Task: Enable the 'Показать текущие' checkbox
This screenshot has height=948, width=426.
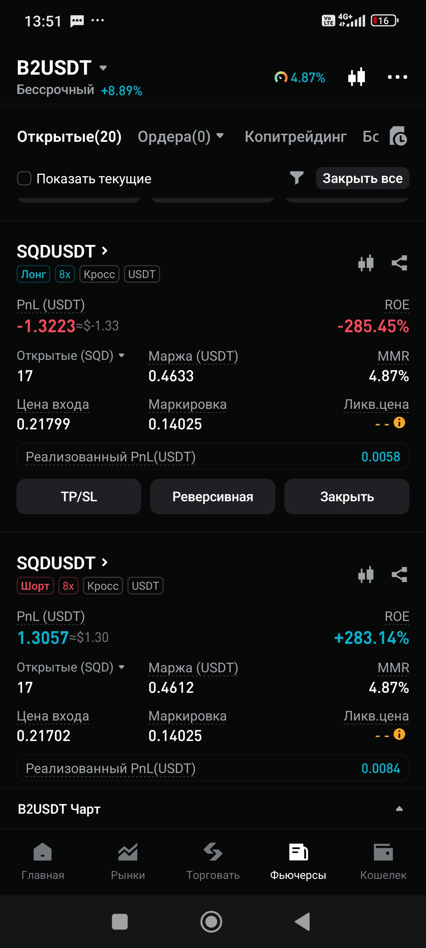Action: [x=24, y=179]
